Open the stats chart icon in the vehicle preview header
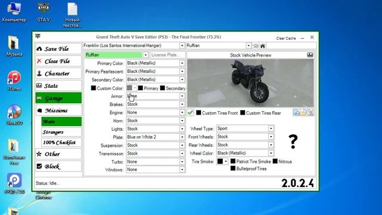The height and width of the screenshot is (215, 382). coord(310,55)
